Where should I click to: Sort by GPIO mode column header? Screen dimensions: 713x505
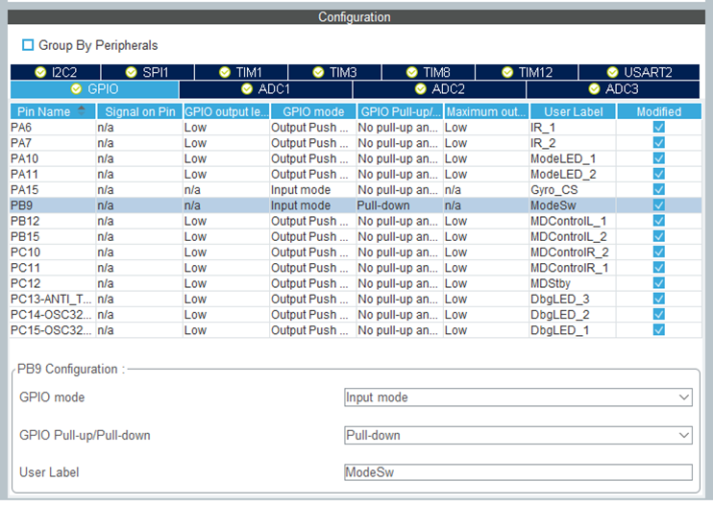click(x=313, y=111)
